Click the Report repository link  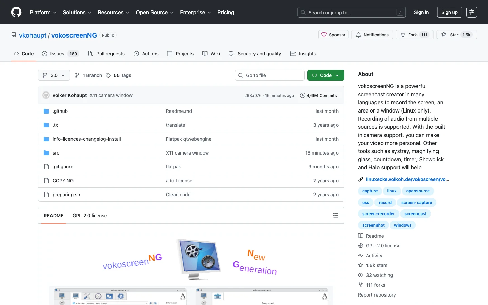[377, 295]
